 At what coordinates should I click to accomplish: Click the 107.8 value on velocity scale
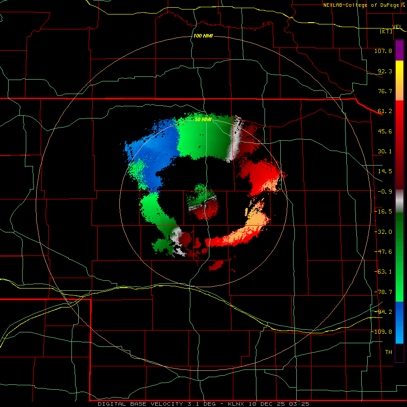(x=383, y=51)
